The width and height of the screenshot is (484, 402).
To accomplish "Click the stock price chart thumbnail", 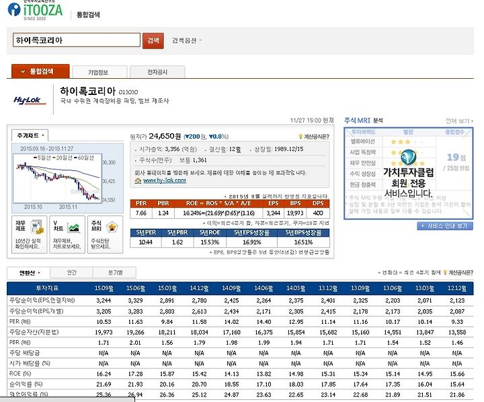I will point(57,178).
